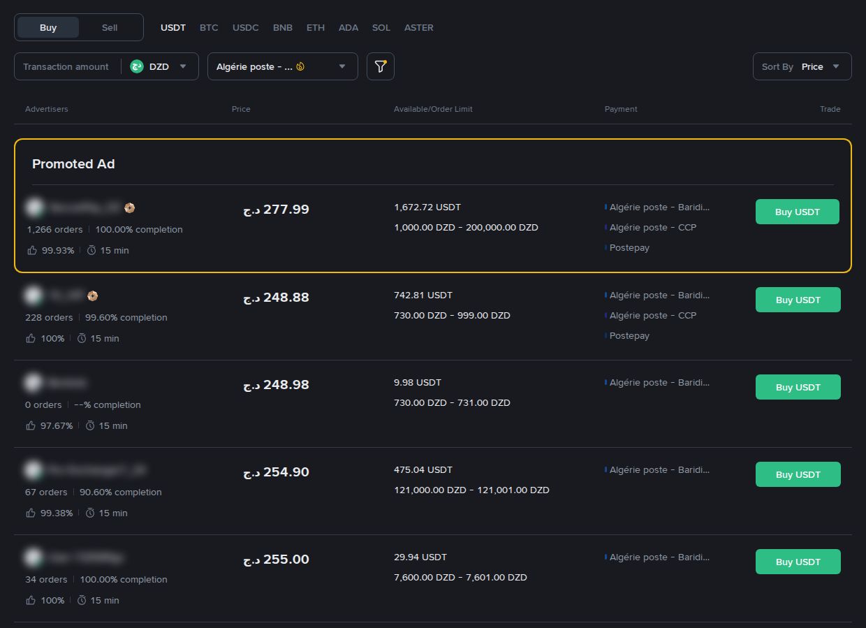Switch to Sell mode

click(x=110, y=27)
